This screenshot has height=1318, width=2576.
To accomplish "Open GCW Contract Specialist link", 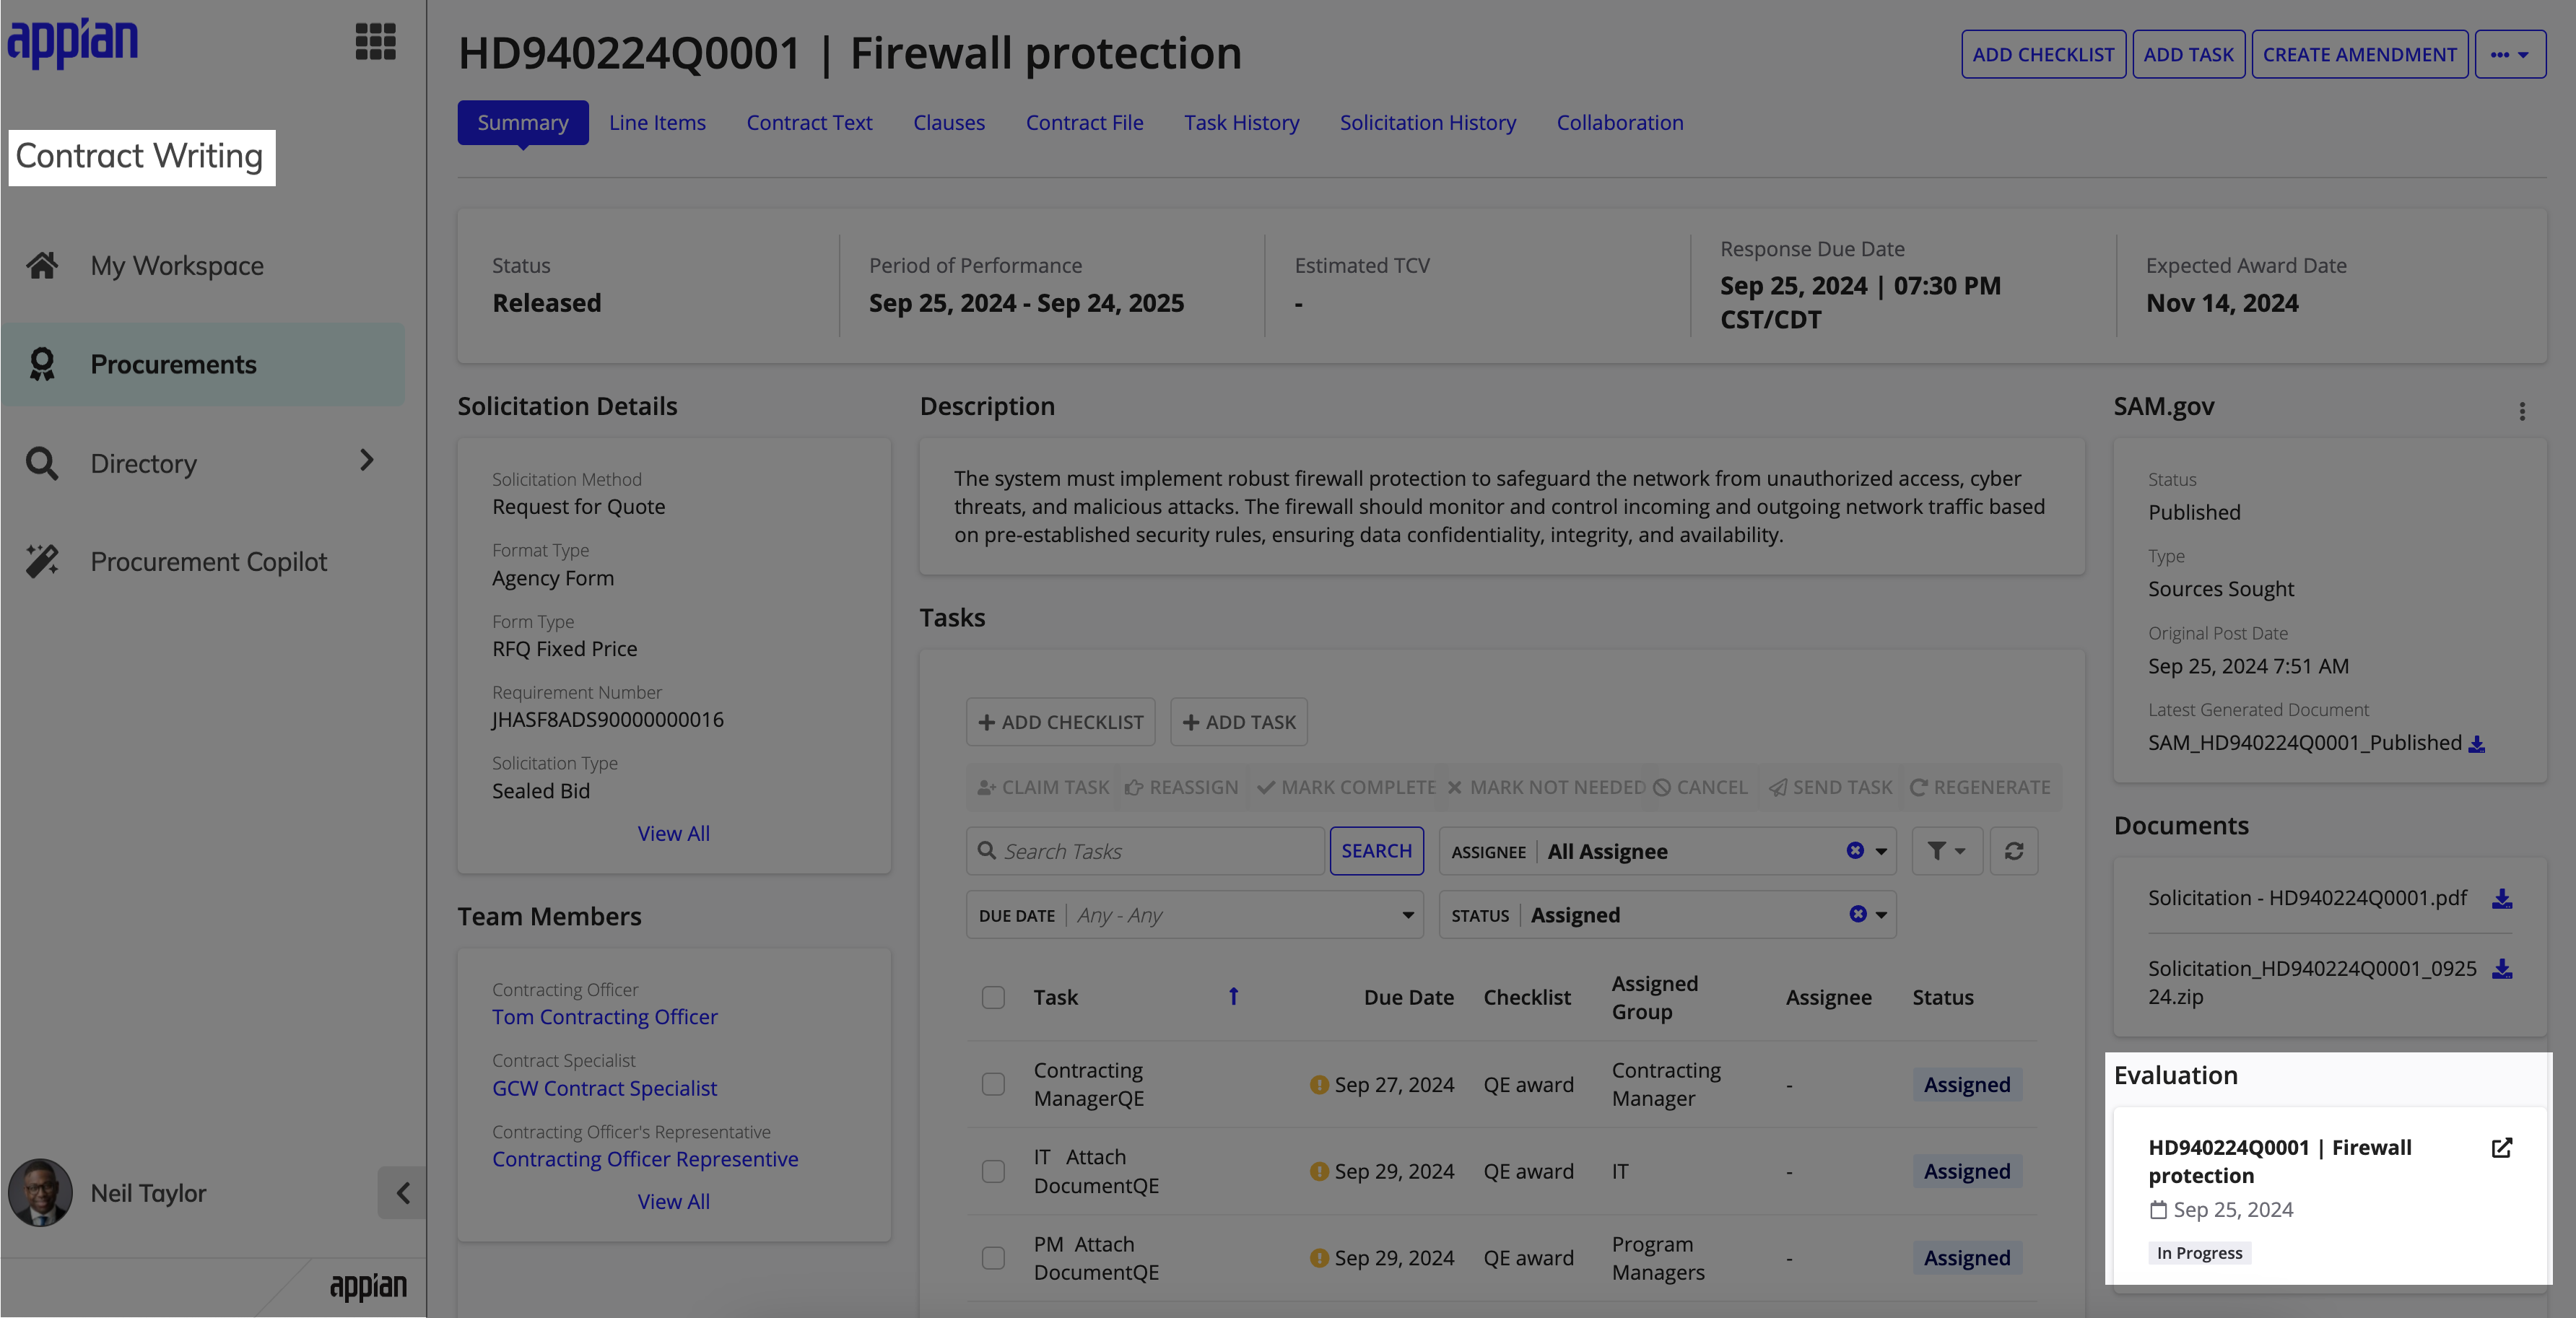I will [604, 1088].
